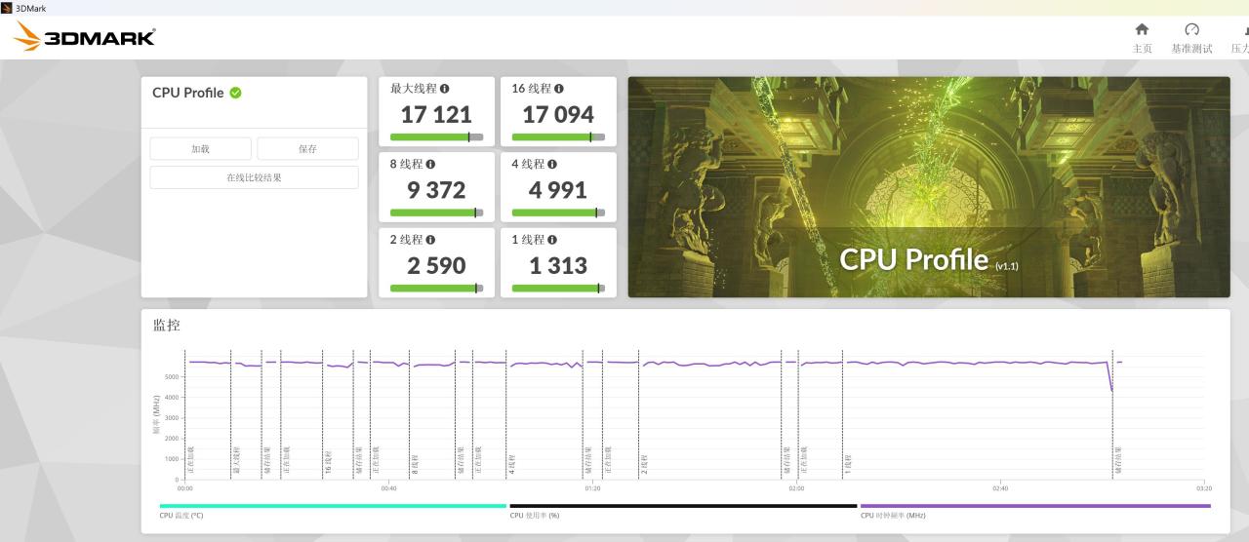Click the max threads score 17 121
Image resolution: width=1249 pixels, height=542 pixels.
(x=436, y=114)
